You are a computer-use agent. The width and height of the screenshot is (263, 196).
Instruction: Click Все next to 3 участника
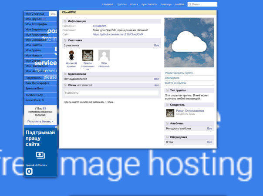point(156,45)
